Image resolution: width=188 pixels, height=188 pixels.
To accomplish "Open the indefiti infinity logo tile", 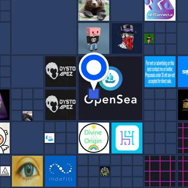I will [61, 171].
